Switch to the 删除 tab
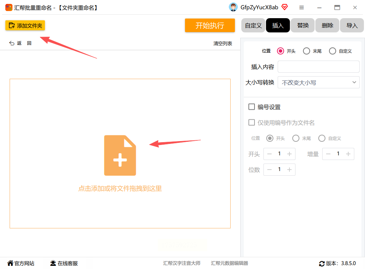365x269 pixels. click(x=327, y=25)
